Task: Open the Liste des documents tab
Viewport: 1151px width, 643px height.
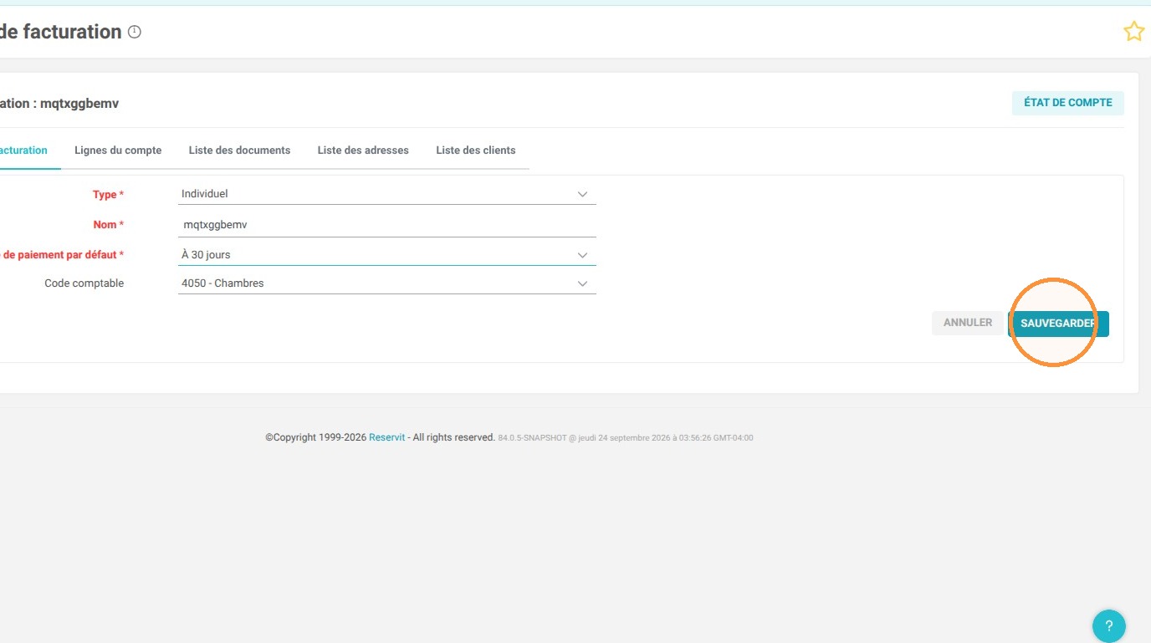Action: (x=239, y=151)
